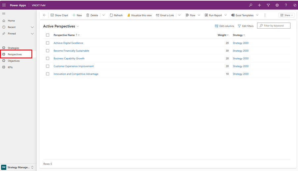298x171 pixels.
Task: Open the app launcher waffle icon
Action: coord(4,5)
